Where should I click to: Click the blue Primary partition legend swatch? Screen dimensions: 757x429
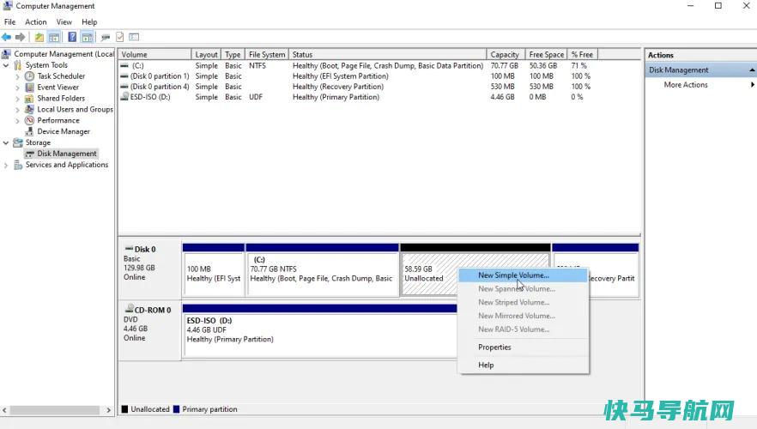pos(176,409)
